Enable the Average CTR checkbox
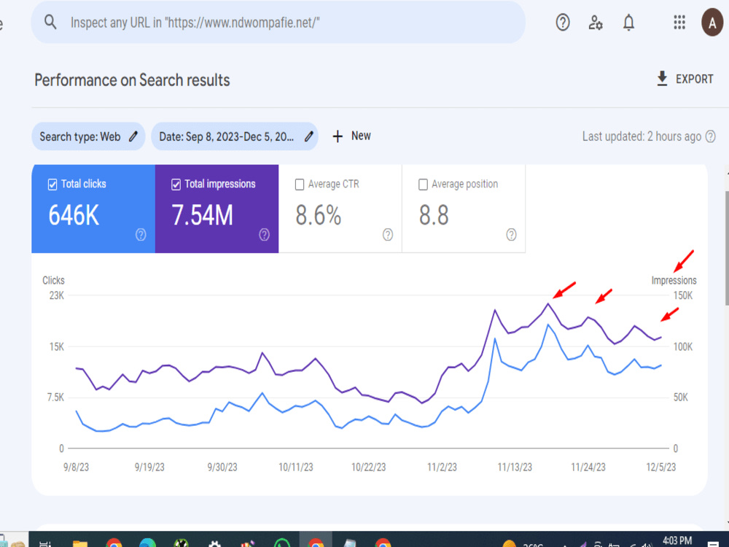 pyautogui.click(x=300, y=185)
